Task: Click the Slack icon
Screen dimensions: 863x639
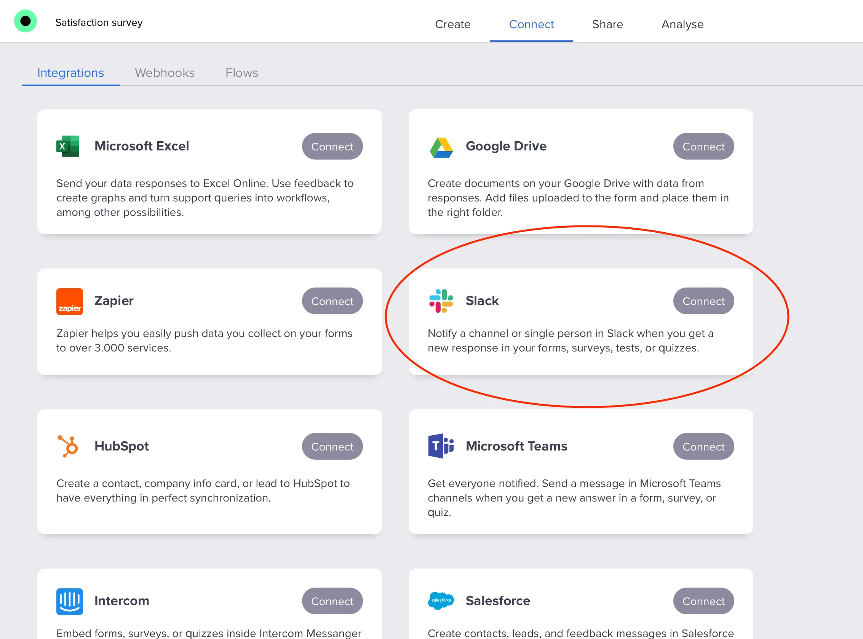Action: click(x=441, y=301)
